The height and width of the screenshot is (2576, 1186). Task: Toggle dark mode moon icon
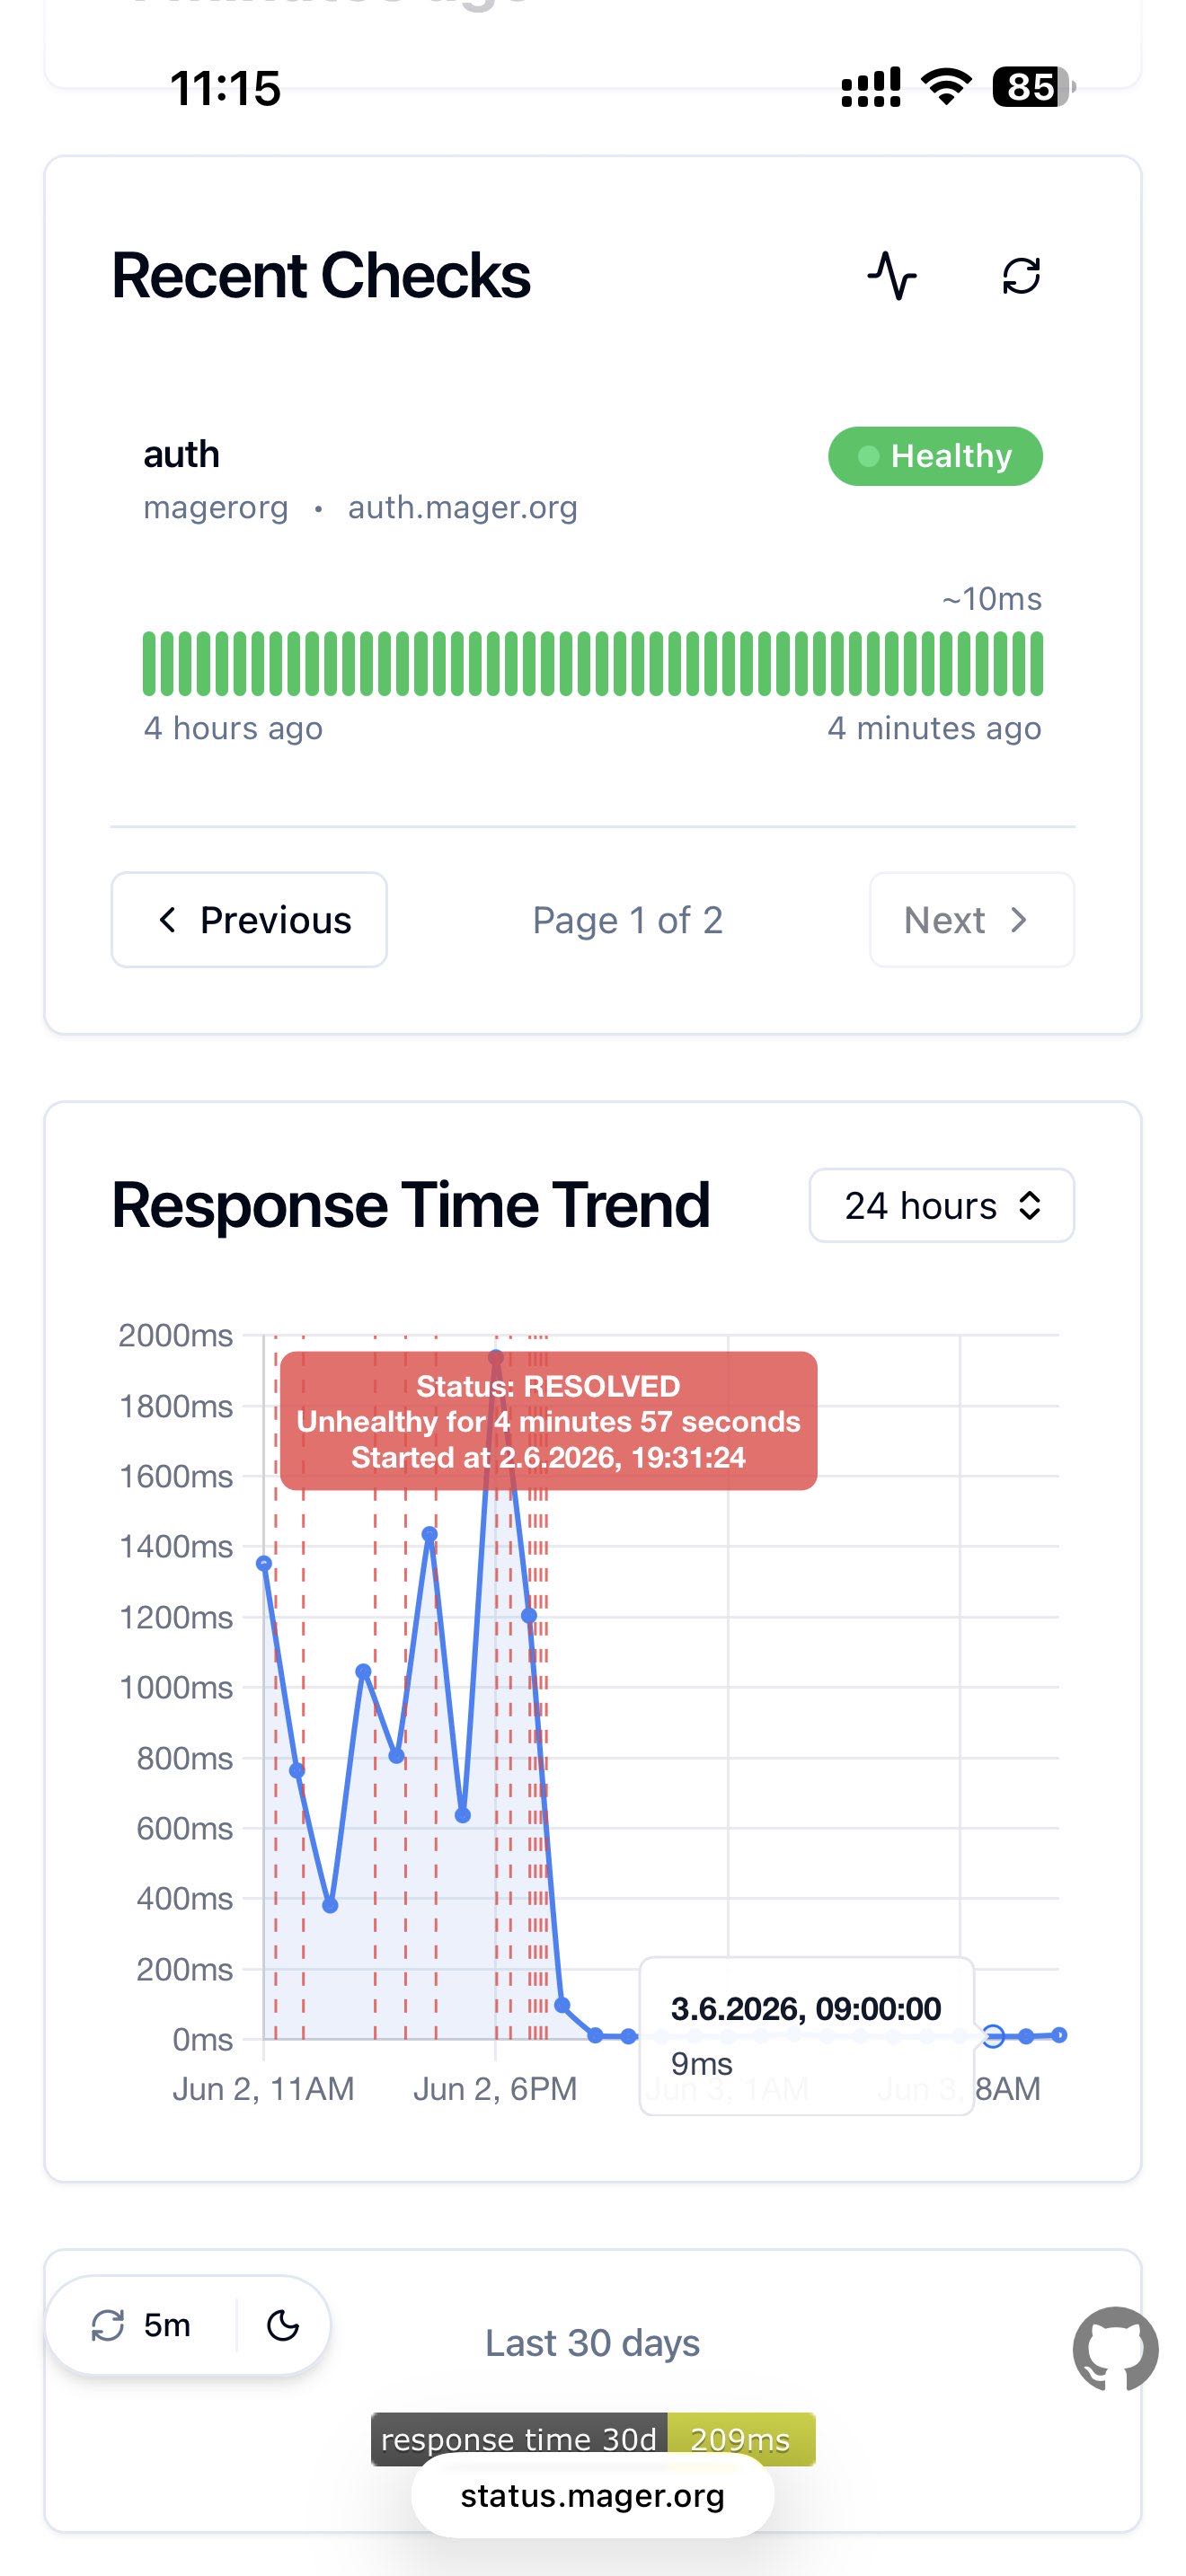pos(283,2325)
